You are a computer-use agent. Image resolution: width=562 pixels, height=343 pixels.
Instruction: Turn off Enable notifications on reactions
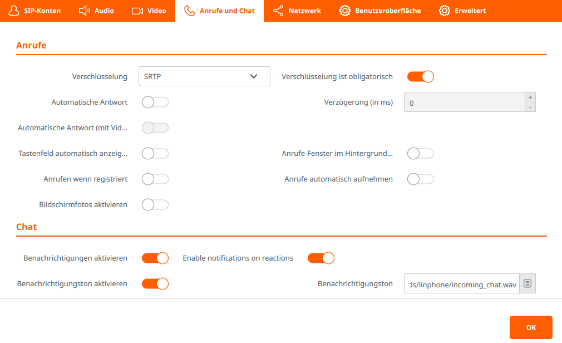click(321, 258)
